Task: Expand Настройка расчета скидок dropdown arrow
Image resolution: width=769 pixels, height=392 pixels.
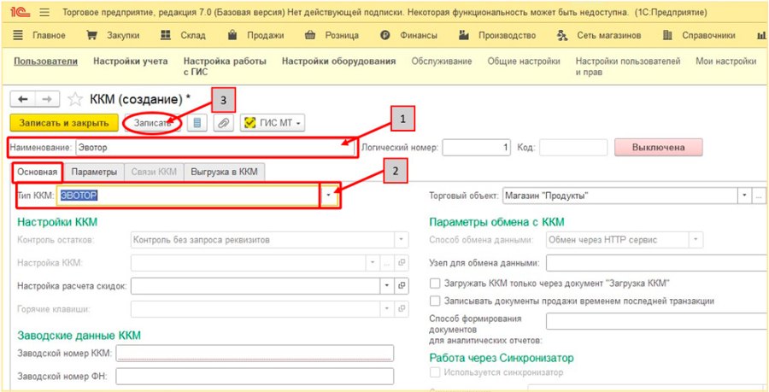Action: (387, 285)
